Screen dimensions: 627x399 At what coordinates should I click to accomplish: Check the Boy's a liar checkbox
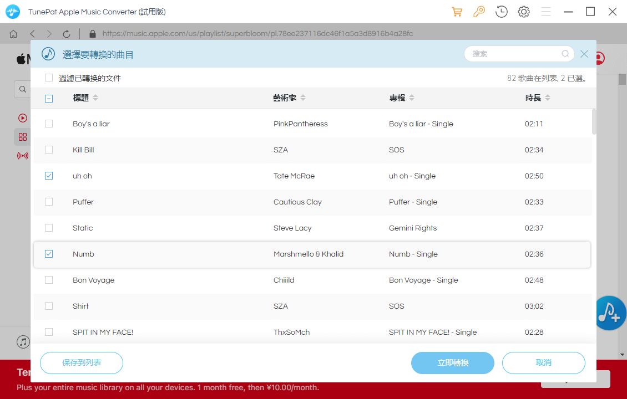pyautogui.click(x=49, y=124)
